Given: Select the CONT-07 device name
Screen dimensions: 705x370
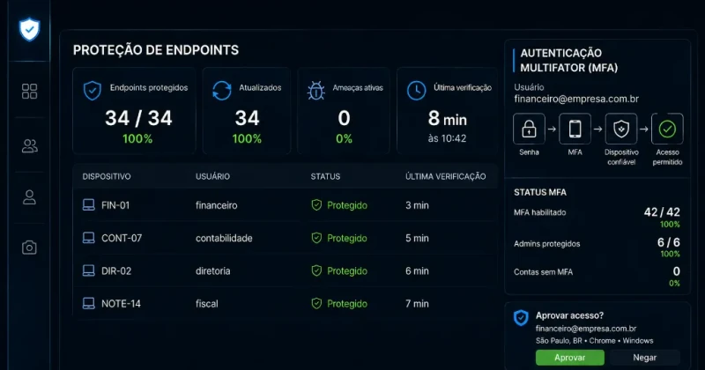Looking at the screenshot, I should pos(122,238).
